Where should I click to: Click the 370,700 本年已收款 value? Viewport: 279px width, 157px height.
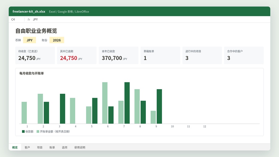[112, 58]
